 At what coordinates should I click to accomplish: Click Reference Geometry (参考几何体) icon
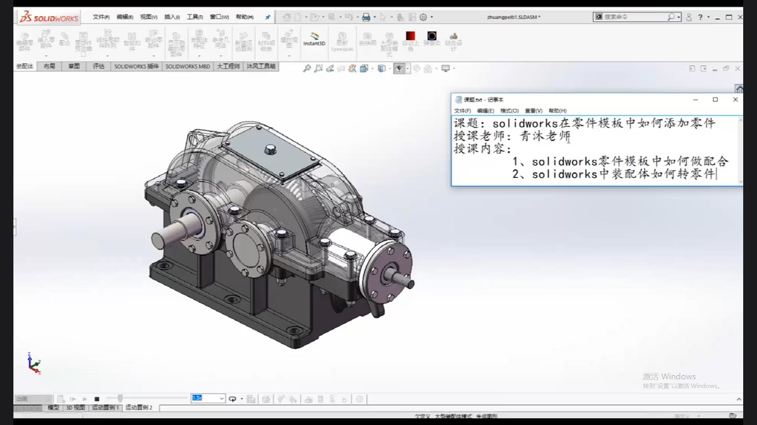click(x=221, y=39)
